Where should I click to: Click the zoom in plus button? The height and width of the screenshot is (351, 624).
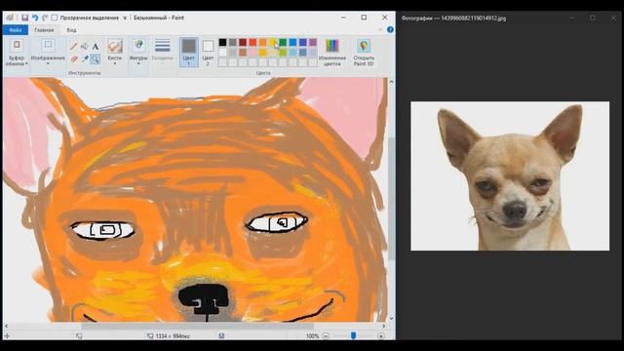381,335
